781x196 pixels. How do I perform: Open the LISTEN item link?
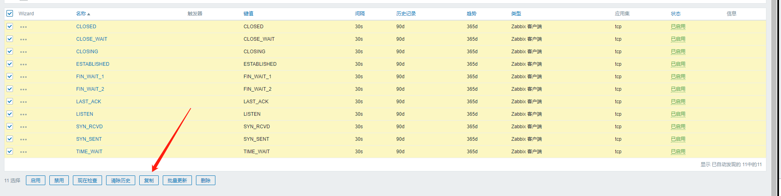tap(85, 114)
